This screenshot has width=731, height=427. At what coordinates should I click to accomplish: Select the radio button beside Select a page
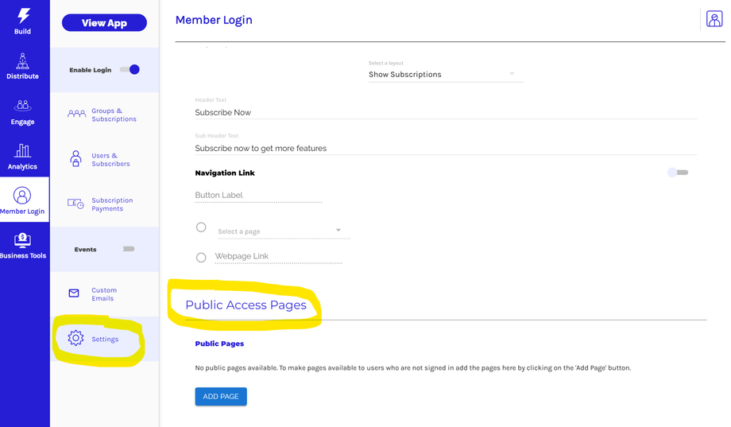pos(201,227)
